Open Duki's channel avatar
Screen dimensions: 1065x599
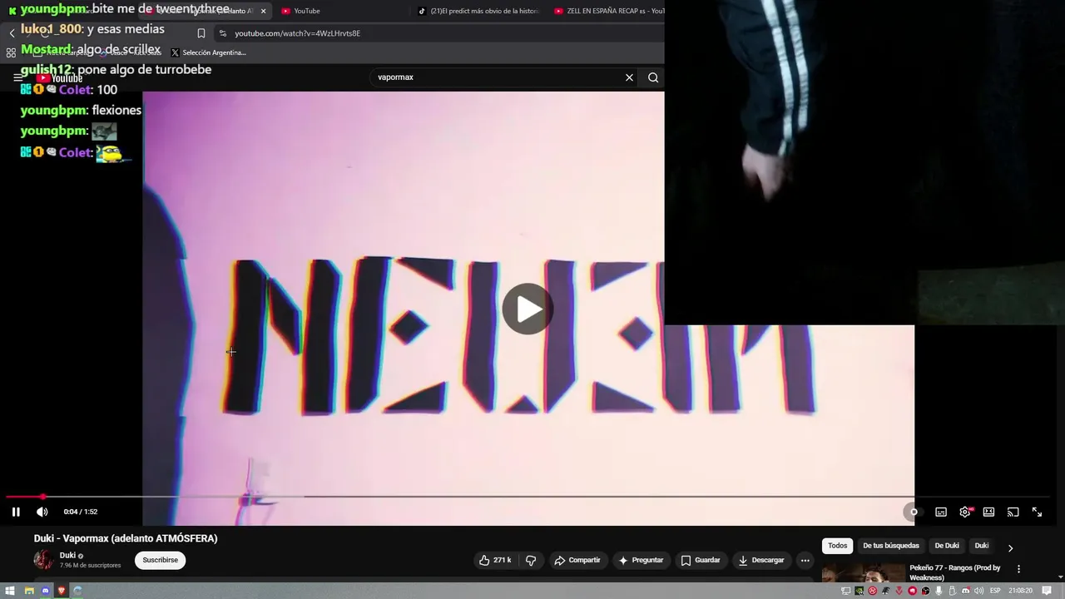tap(43, 560)
